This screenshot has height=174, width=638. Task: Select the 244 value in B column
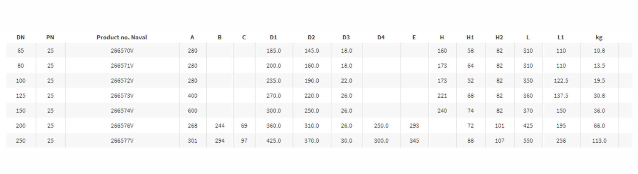pyautogui.click(x=220, y=126)
